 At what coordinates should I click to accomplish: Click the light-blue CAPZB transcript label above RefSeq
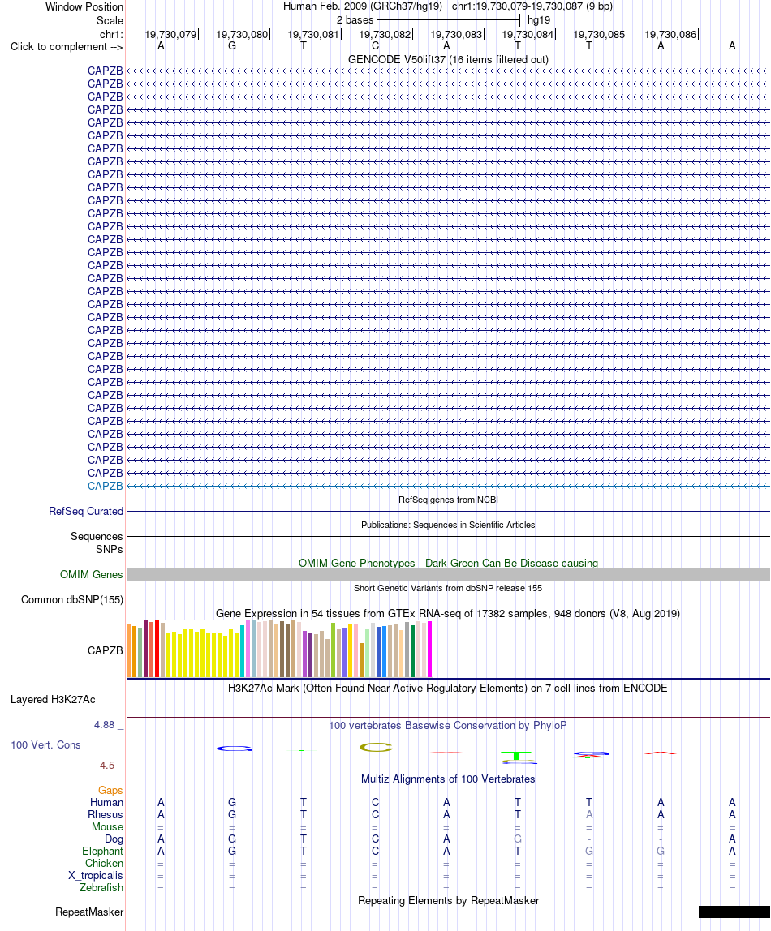tap(106, 487)
